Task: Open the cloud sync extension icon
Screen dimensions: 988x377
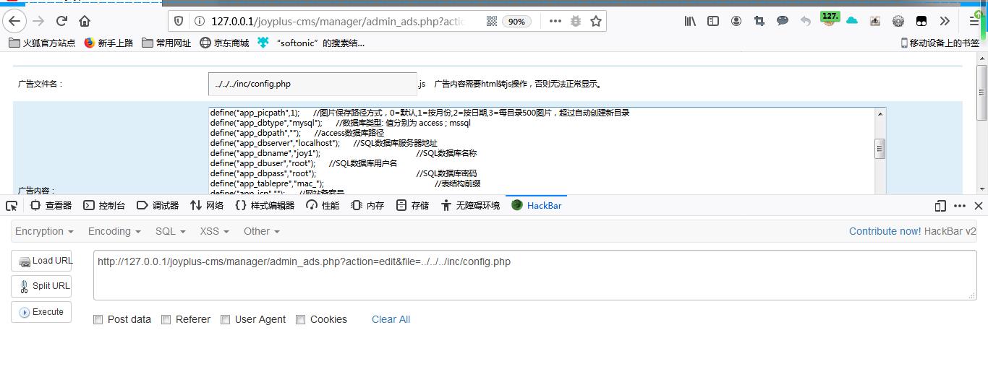Action: 852,21
